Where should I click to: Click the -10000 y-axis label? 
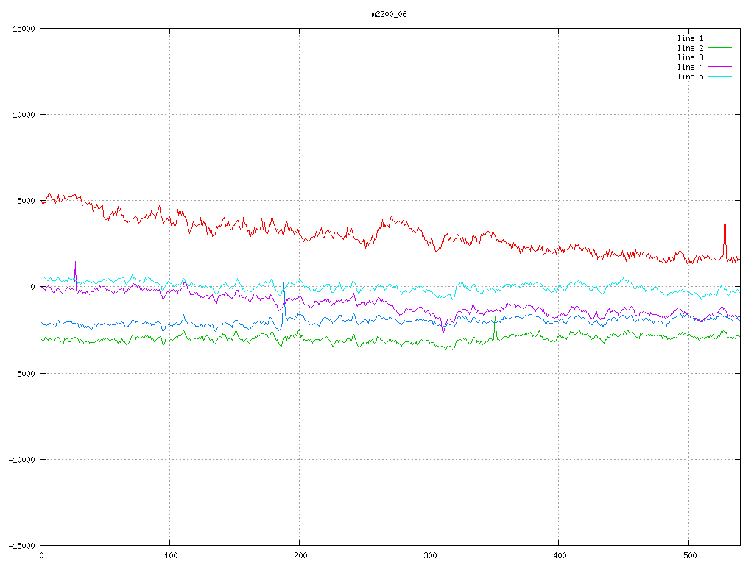(x=21, y=460)
